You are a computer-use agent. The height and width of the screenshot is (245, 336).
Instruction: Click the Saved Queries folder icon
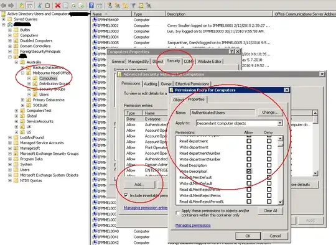[9, 19]
